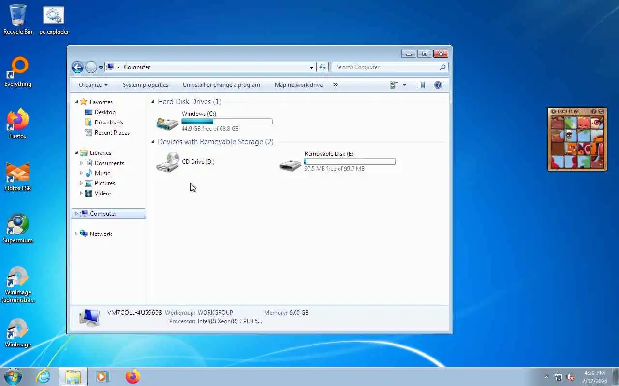
Task: Expand the Videos library arrow
Action: coord(81,193)
